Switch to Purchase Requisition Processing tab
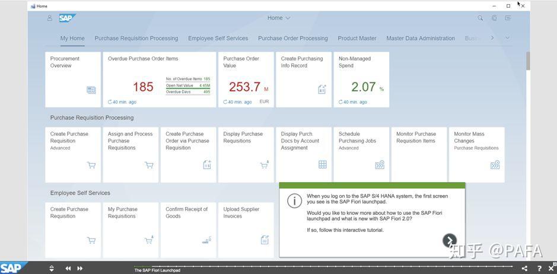 (136, 39)
